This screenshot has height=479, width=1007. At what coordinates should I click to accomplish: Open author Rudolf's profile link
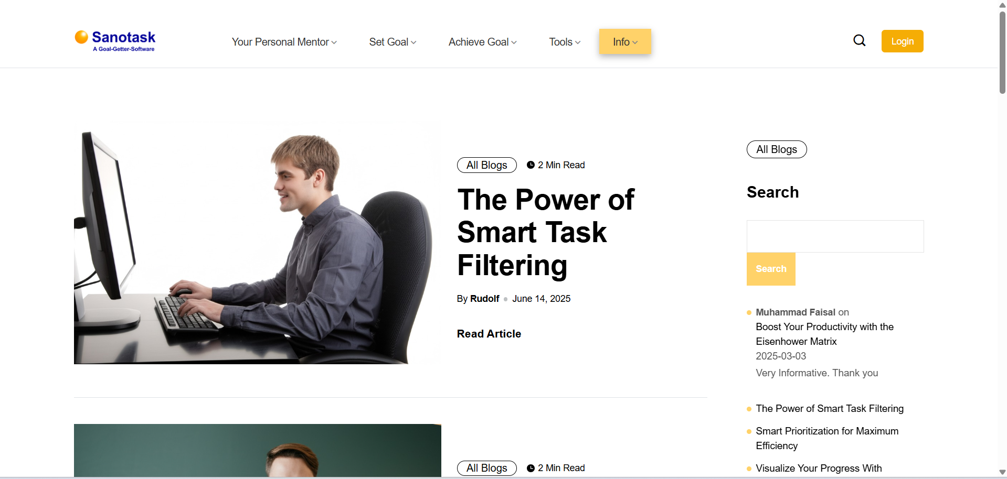coord(484,299)
